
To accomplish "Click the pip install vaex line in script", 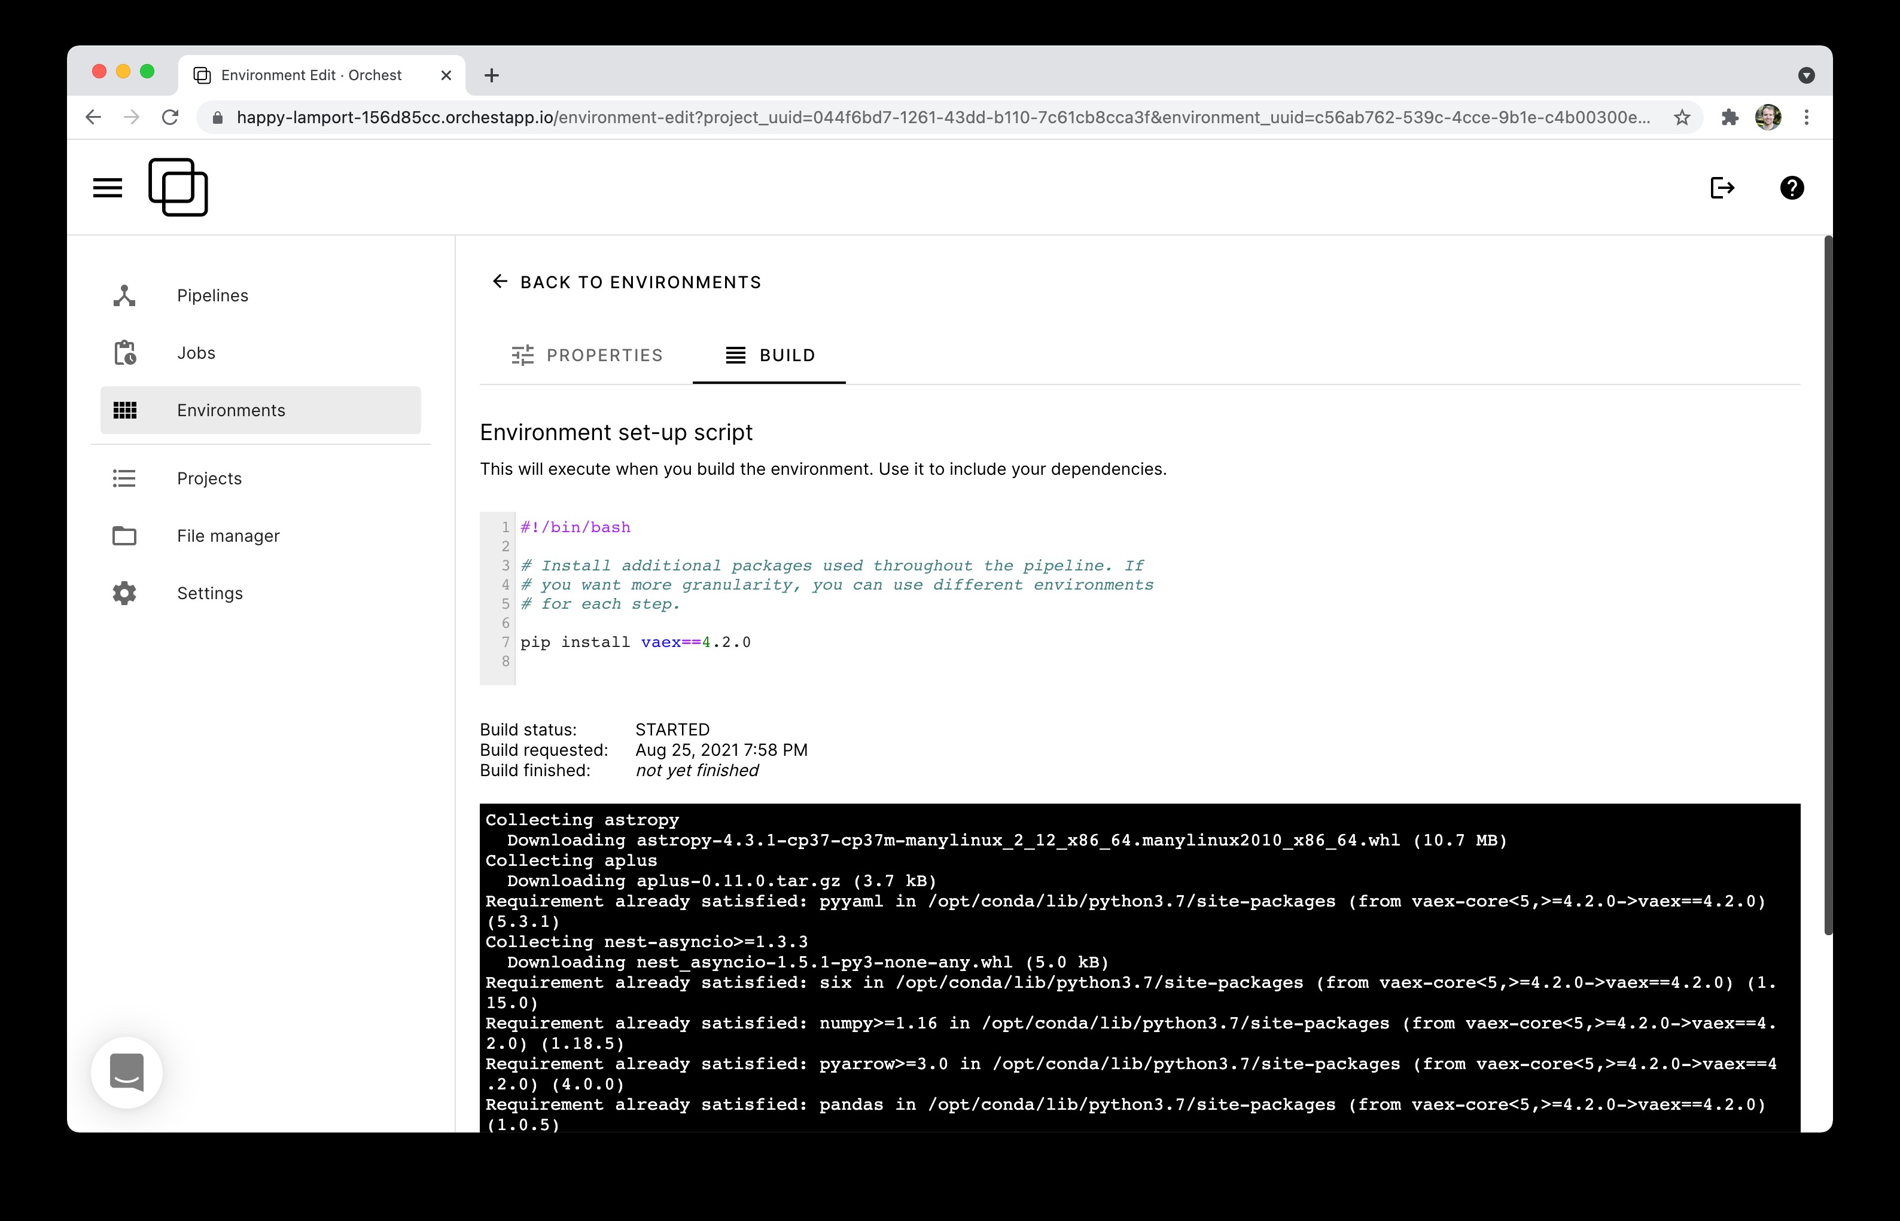I will 635,642.
